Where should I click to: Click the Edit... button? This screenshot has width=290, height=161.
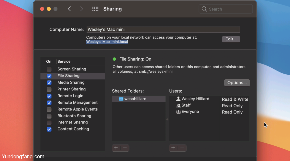pyautogui.click(x=231, y=39)
